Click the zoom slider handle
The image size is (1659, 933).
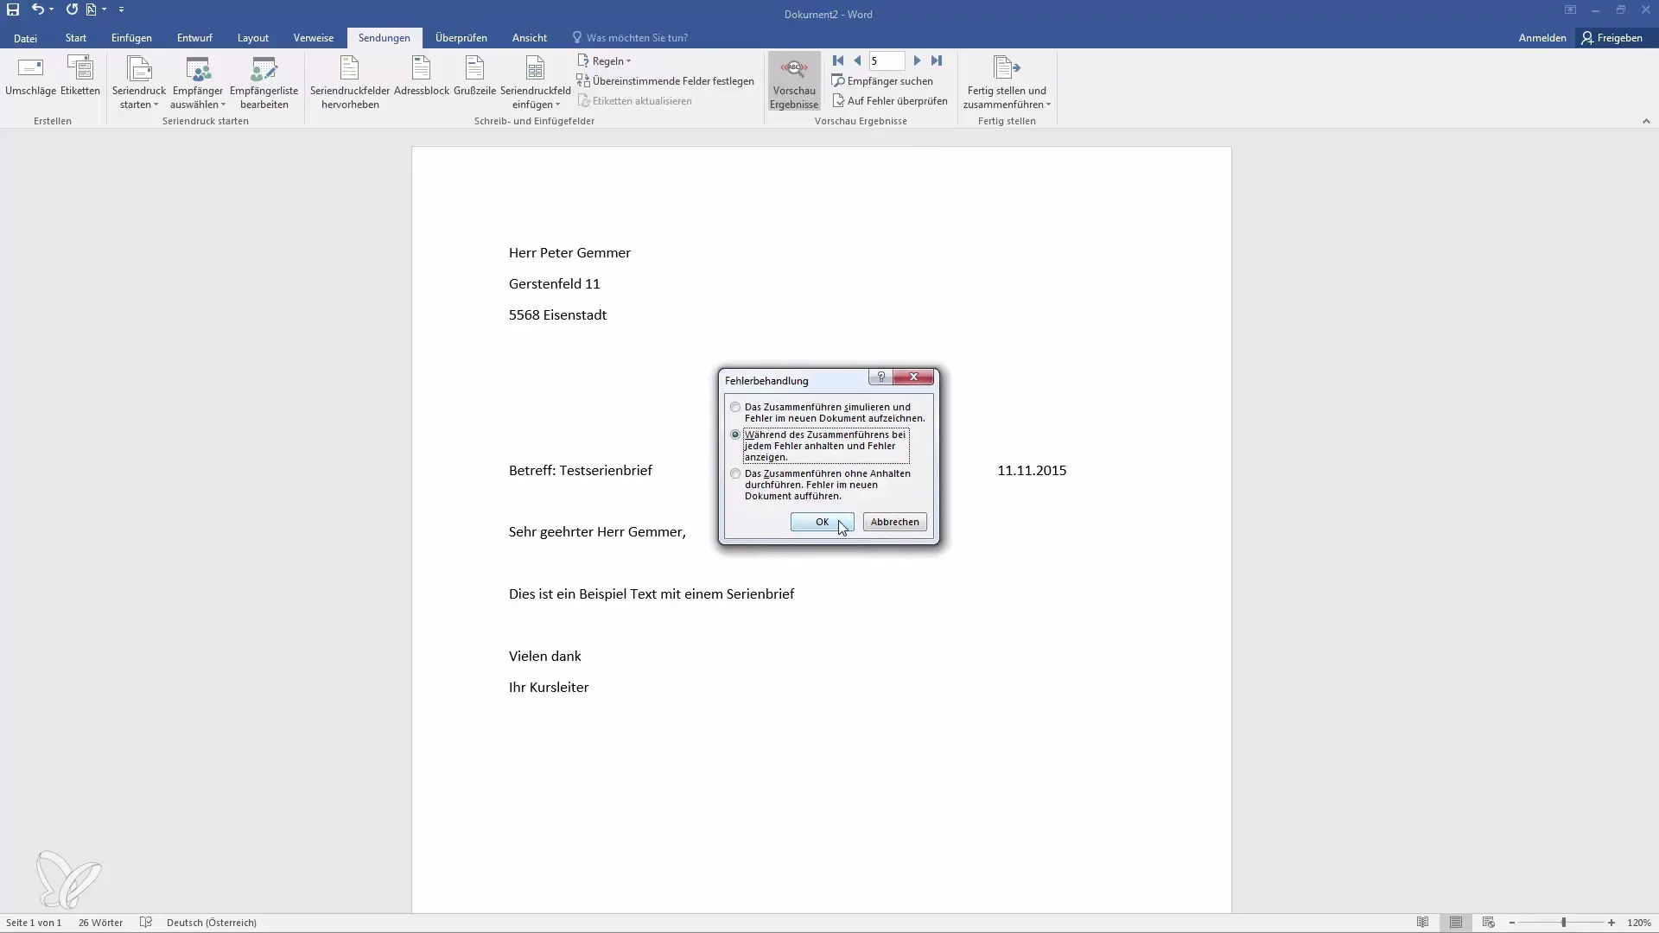pyautogui.click(x=1564, y=923)
